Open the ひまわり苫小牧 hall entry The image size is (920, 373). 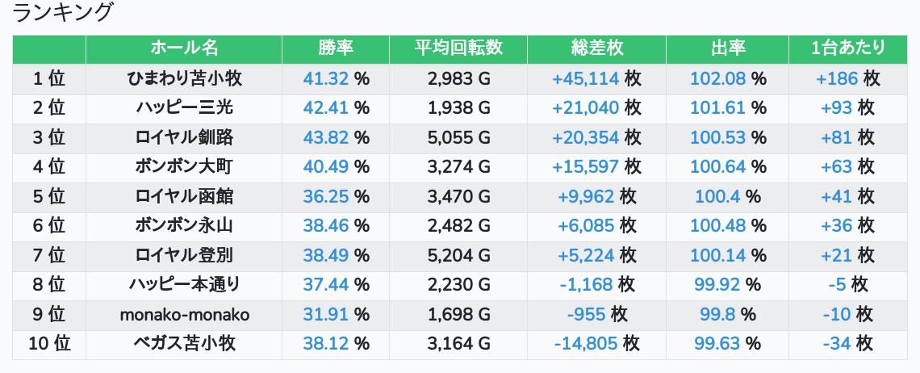click(184, 78)
